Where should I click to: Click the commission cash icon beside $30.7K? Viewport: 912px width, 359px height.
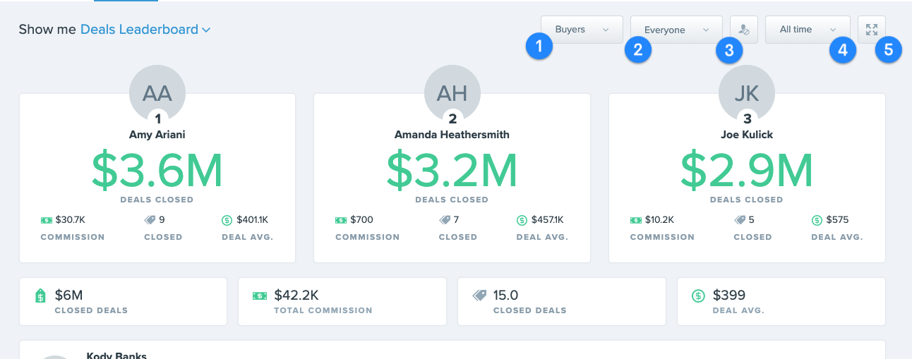(47, 220)
